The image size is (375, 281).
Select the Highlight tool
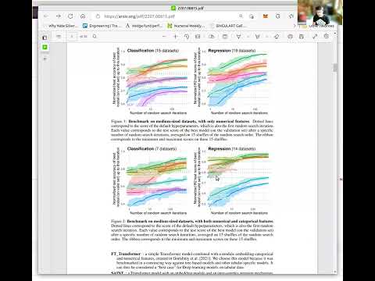(258, 37)
